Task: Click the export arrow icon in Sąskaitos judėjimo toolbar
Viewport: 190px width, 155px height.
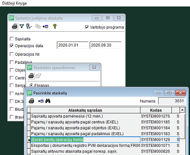Action: [45, 26]
